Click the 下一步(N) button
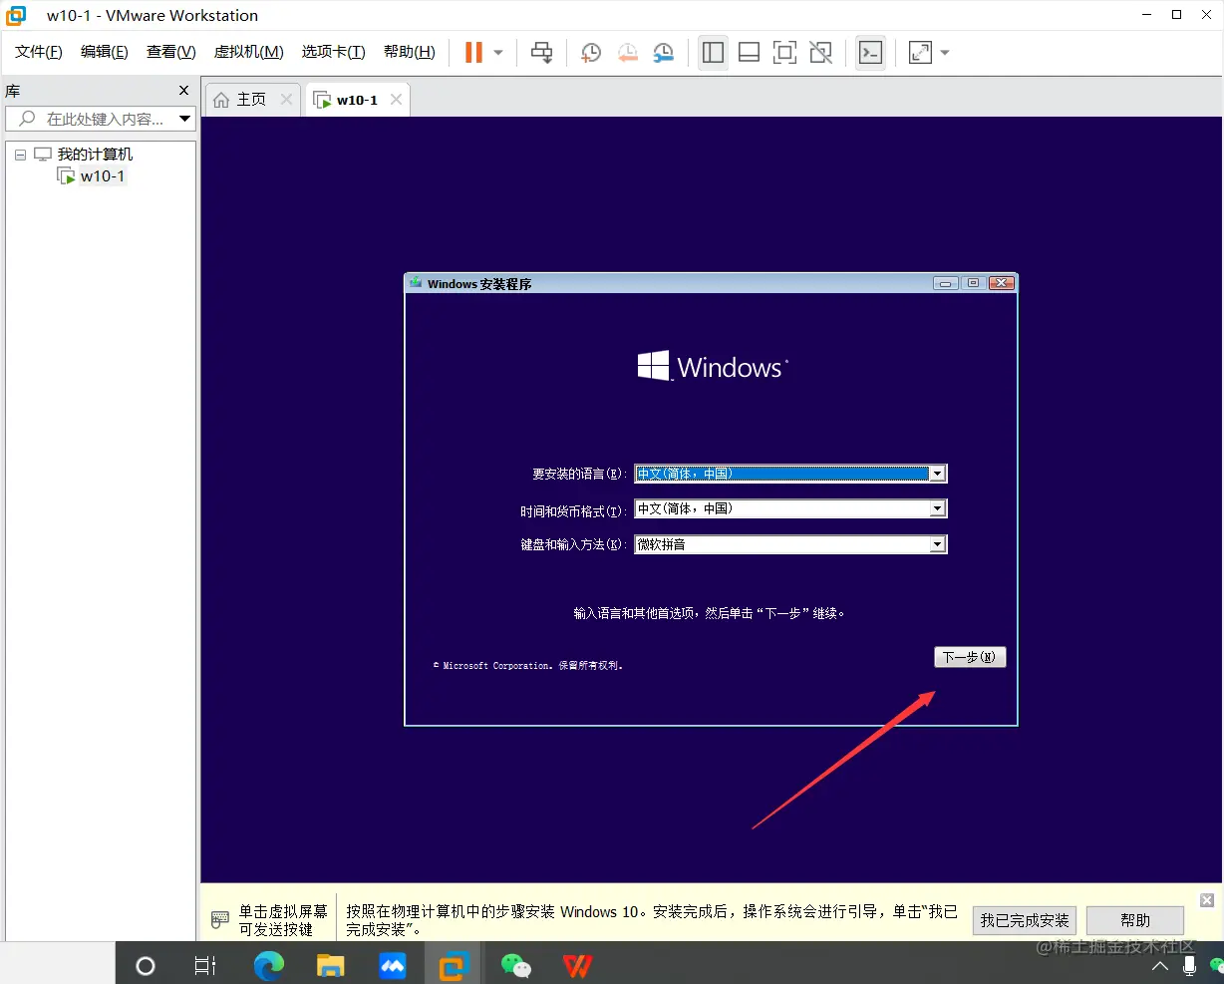This screenshot has width=1224, height=984. (970, 657)
